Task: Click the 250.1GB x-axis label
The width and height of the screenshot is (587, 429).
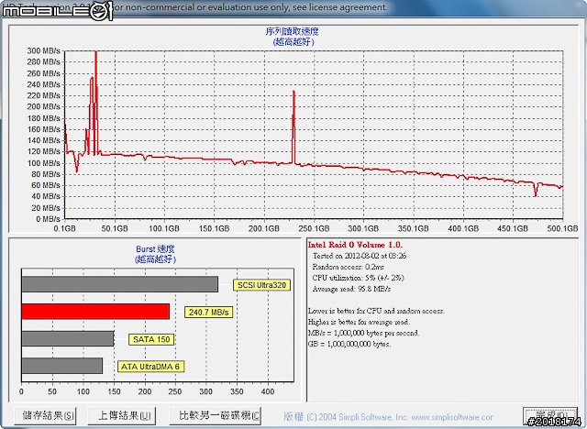Action: tap(314, 228)
